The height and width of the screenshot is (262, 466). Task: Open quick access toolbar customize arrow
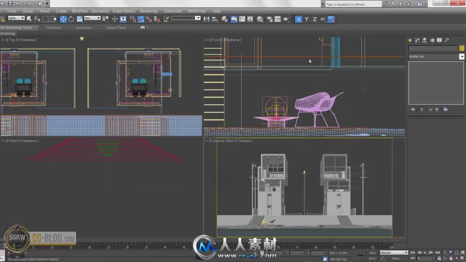[x=47, y=4]
